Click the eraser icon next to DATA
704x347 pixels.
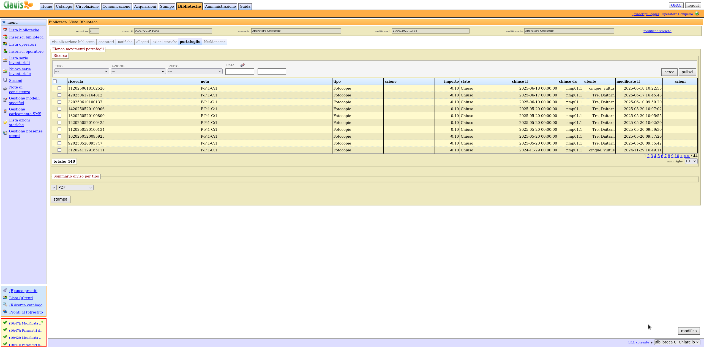tap(242, 65)
